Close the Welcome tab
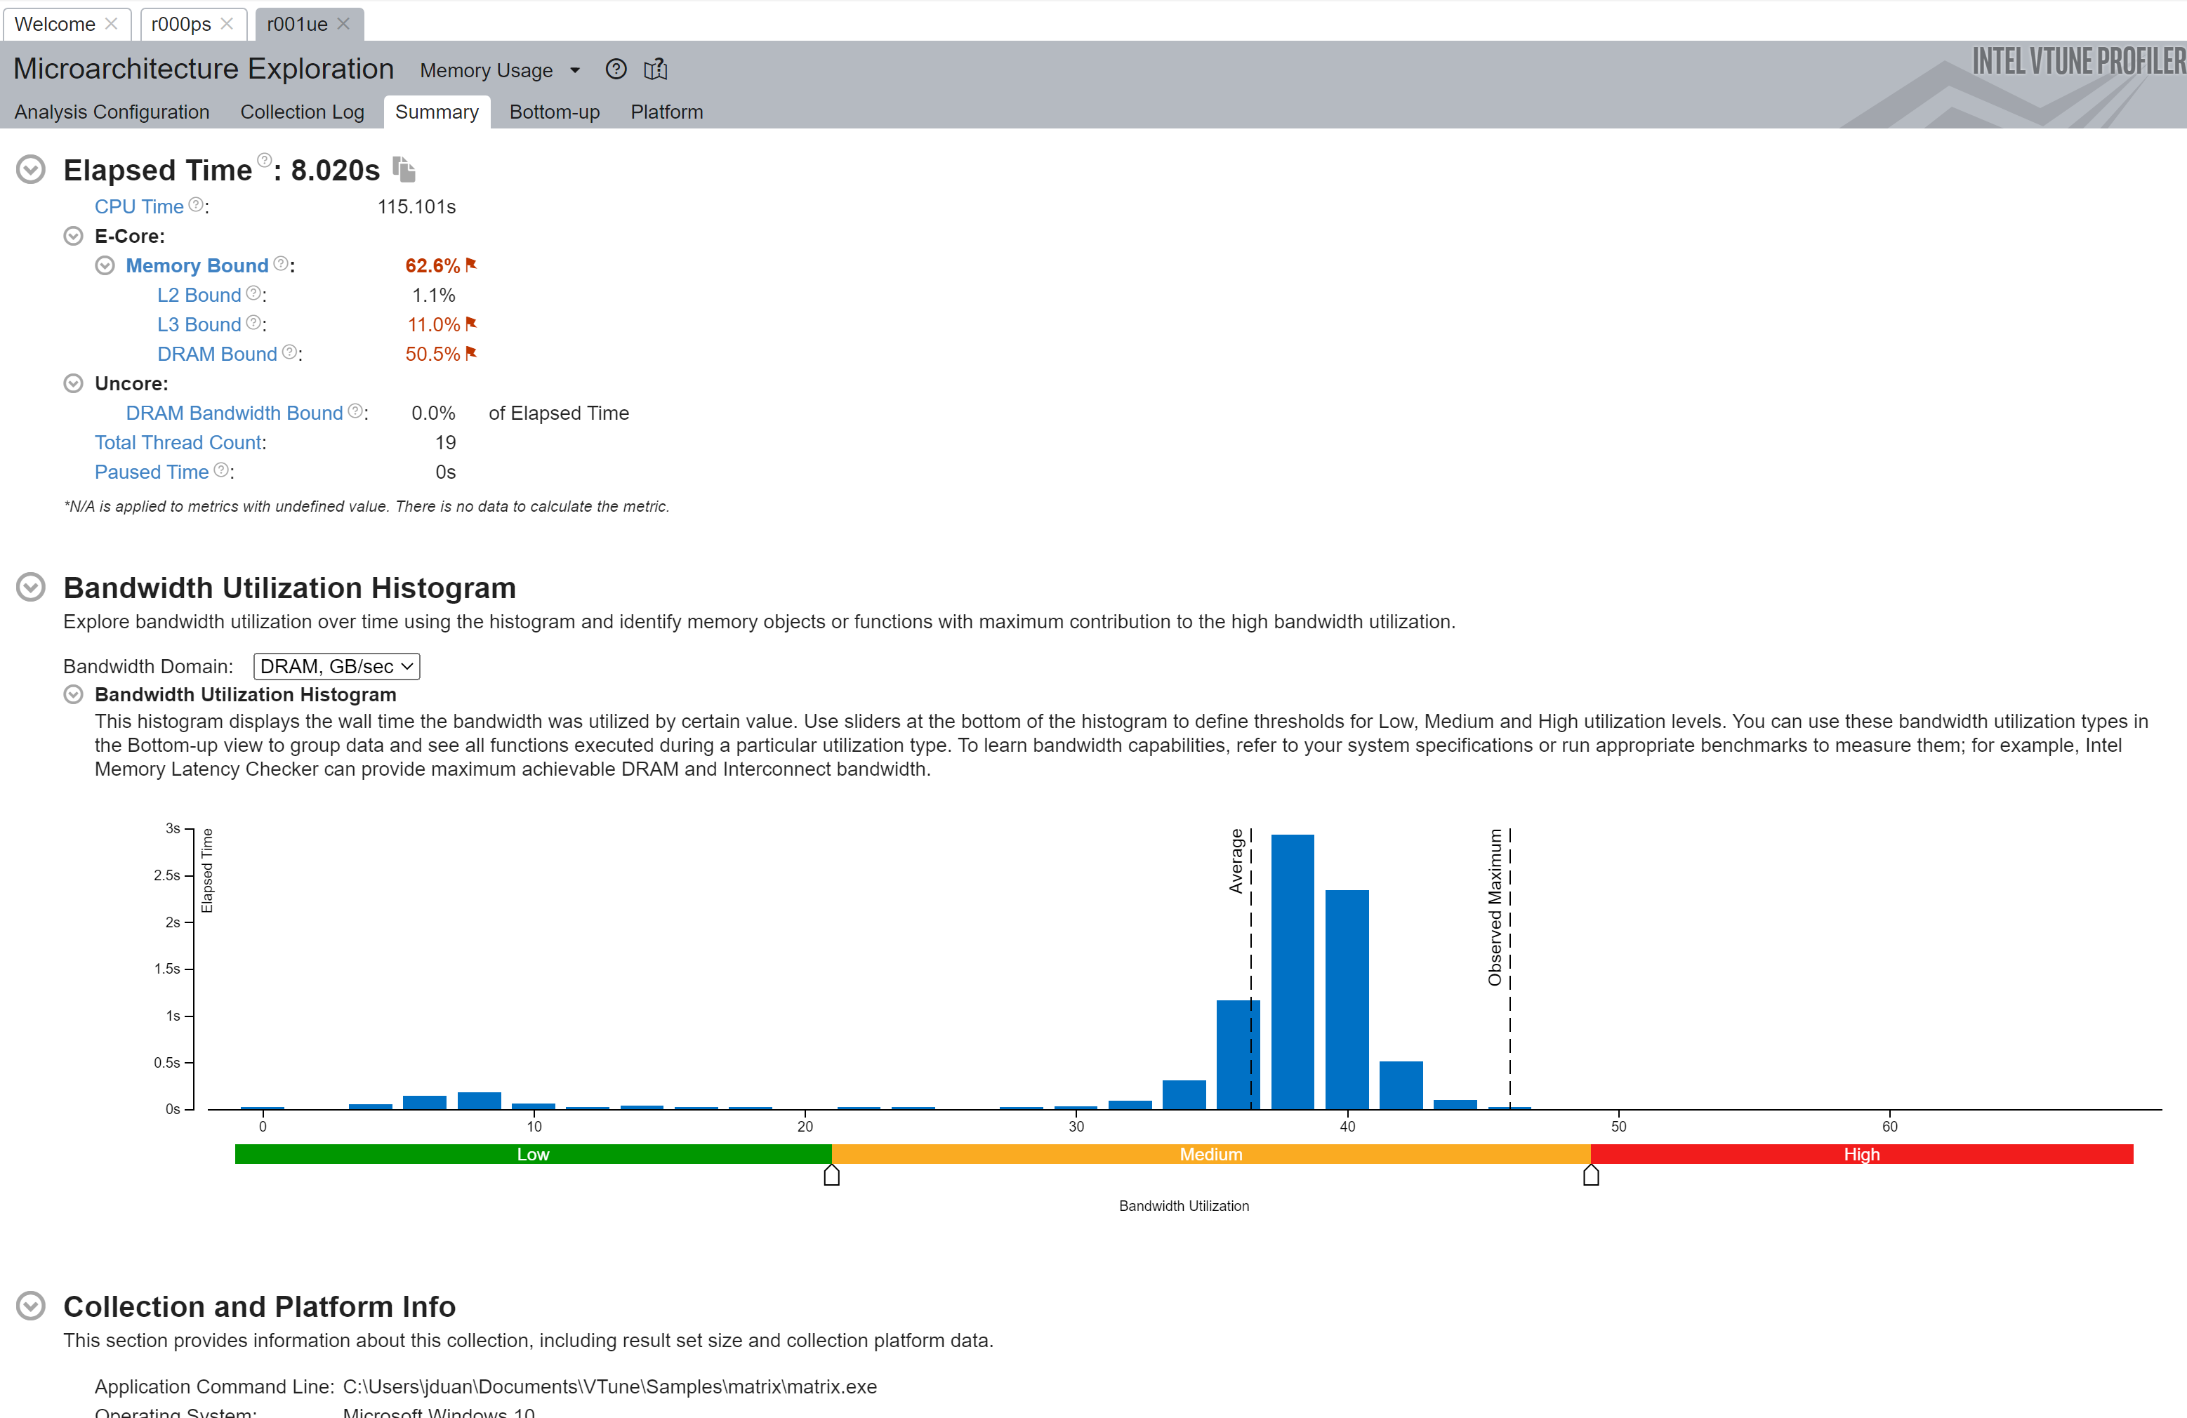Image resolution: width=2187 pixels, height=1418 pixels. pos(111,24)
